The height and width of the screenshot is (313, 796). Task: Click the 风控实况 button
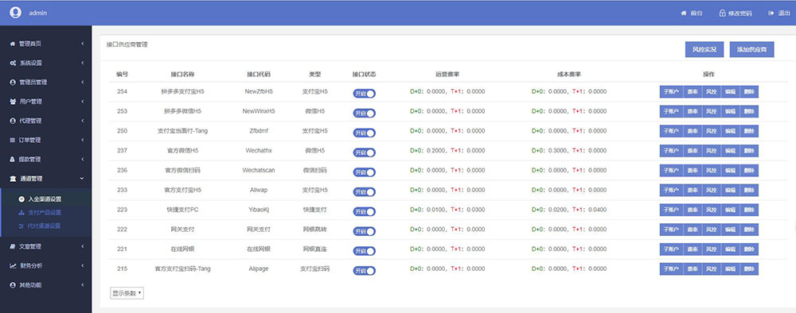[704, 49]
